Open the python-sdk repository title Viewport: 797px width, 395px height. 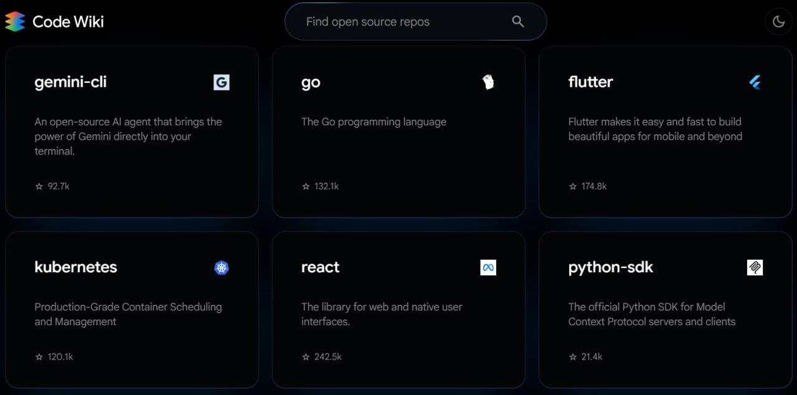[611, 268]
